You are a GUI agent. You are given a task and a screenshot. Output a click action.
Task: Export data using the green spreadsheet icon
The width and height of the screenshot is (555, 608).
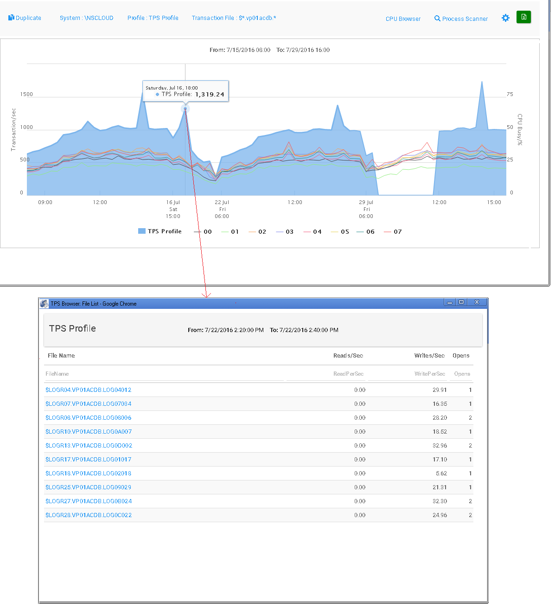pyautogui.click(x=523, y=17)
